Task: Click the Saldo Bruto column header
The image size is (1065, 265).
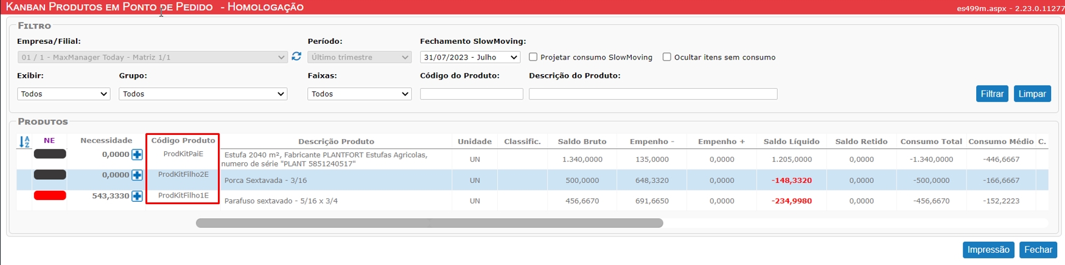Action: point(582,142)
